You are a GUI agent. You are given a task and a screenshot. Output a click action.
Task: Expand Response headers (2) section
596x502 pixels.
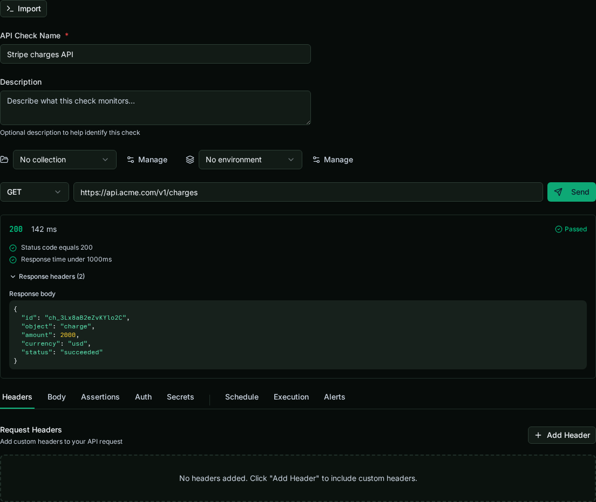point(48,277)
